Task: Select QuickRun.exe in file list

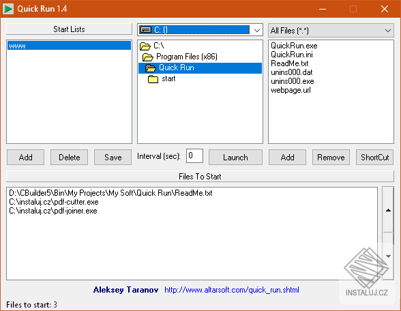Action: click(x=294, y=46)
